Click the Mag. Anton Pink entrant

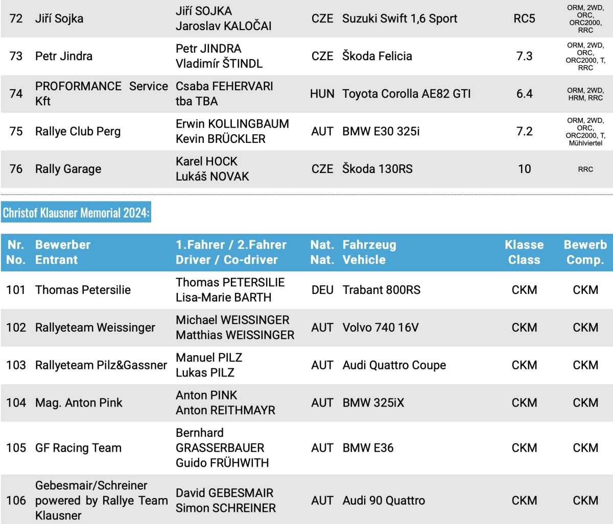[79, 403]
